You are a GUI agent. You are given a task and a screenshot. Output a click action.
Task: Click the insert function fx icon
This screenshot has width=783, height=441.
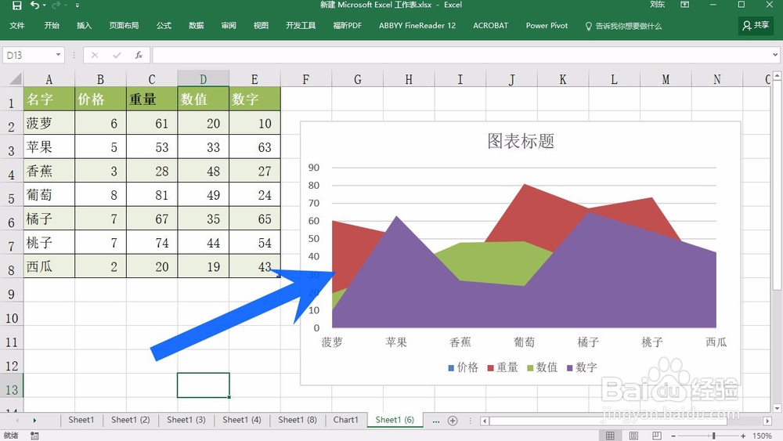click(x=139, y=55)
